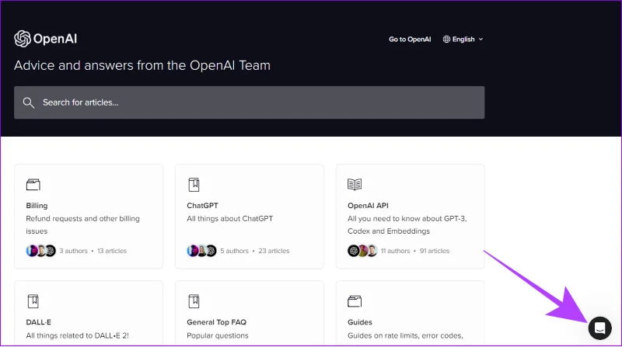
Task: Click the magnifier search icon
Action: click(29, 102)
